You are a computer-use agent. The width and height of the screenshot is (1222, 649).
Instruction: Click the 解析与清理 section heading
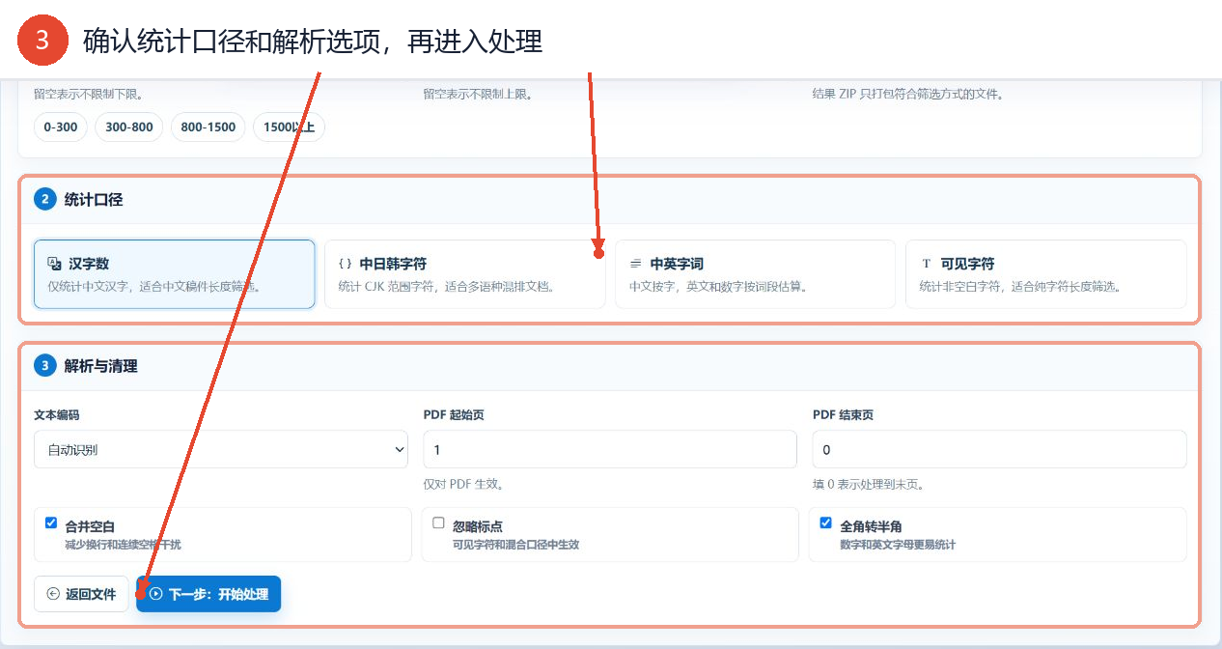pos(101,366)
